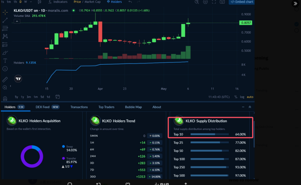Open the Indicators menu

pos(58,2)
